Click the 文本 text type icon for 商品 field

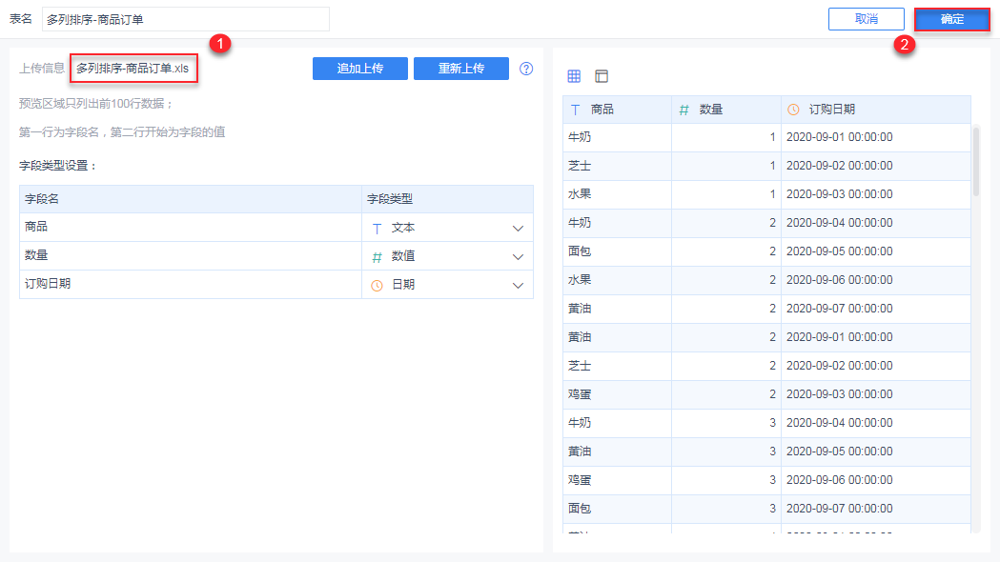[377, 229]
